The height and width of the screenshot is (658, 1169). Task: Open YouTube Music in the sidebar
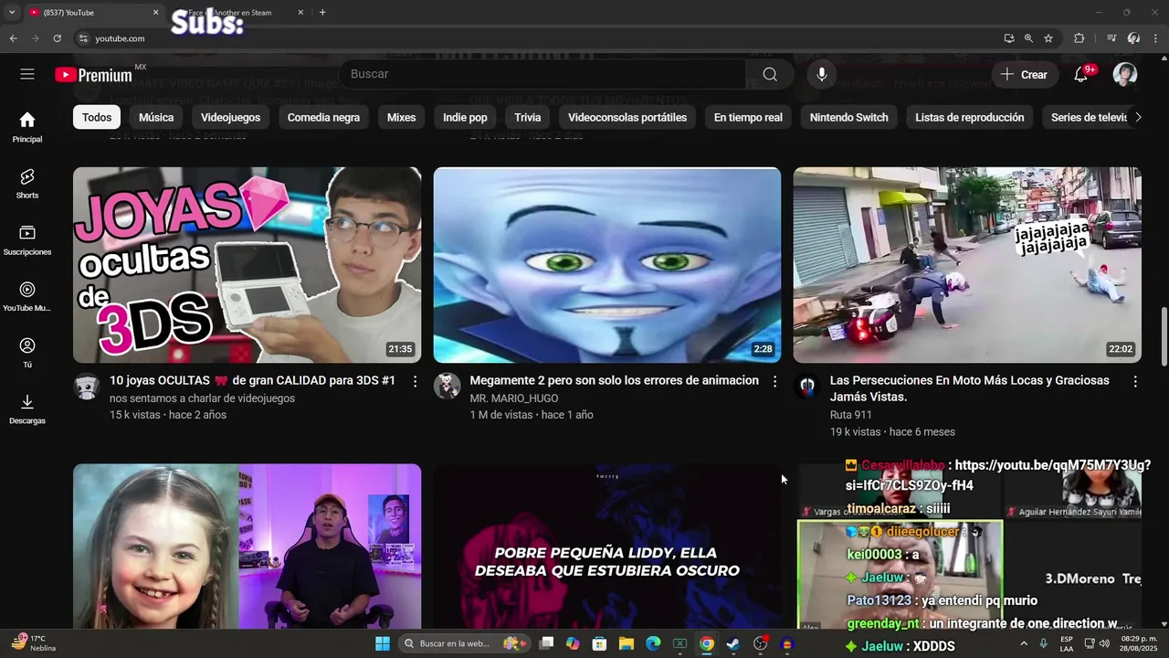coord(27,297)
